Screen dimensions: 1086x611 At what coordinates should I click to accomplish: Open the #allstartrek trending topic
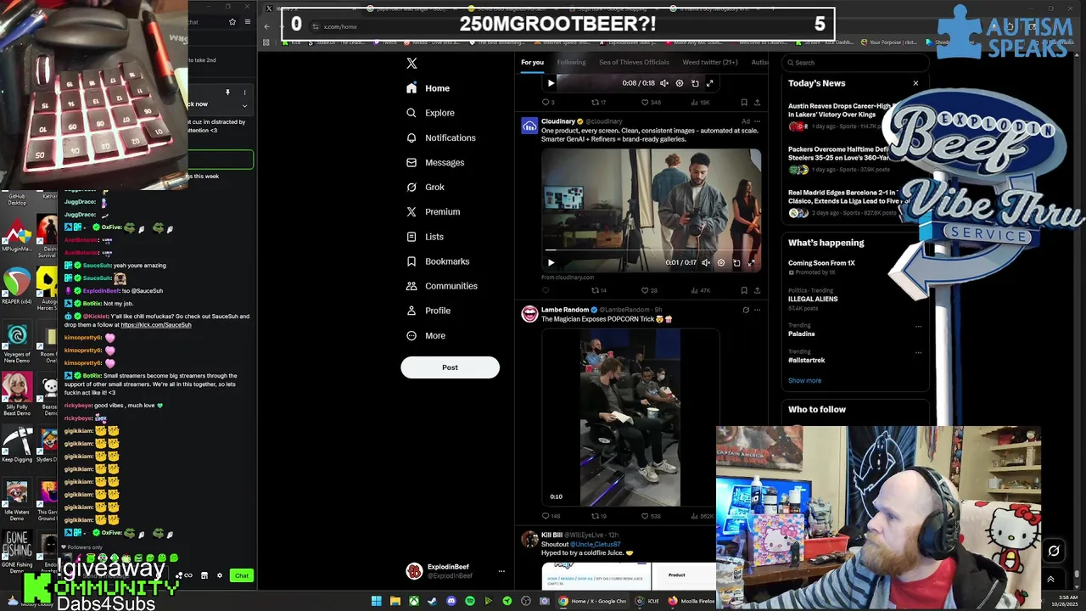(x=806, y=360)
